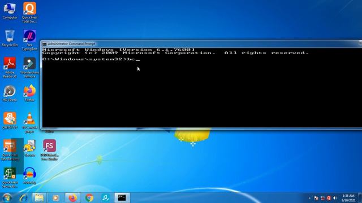This screenshot has height=203, width=362.
Task: Open the clock showing 1:36 AM
Action: point(348,198)
